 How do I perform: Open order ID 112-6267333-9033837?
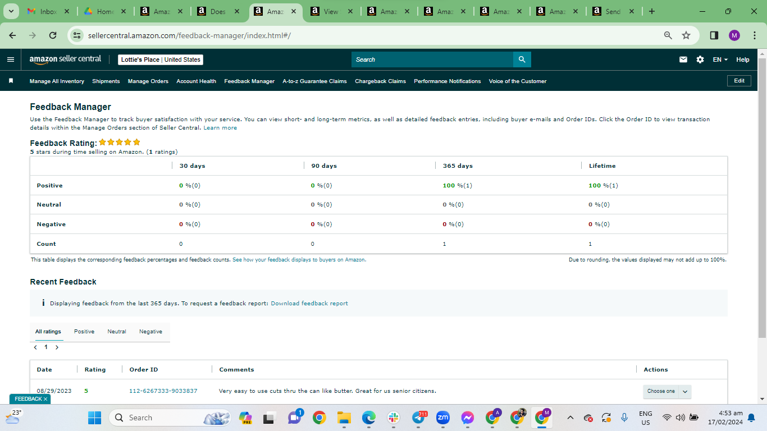tap(163, 391)
